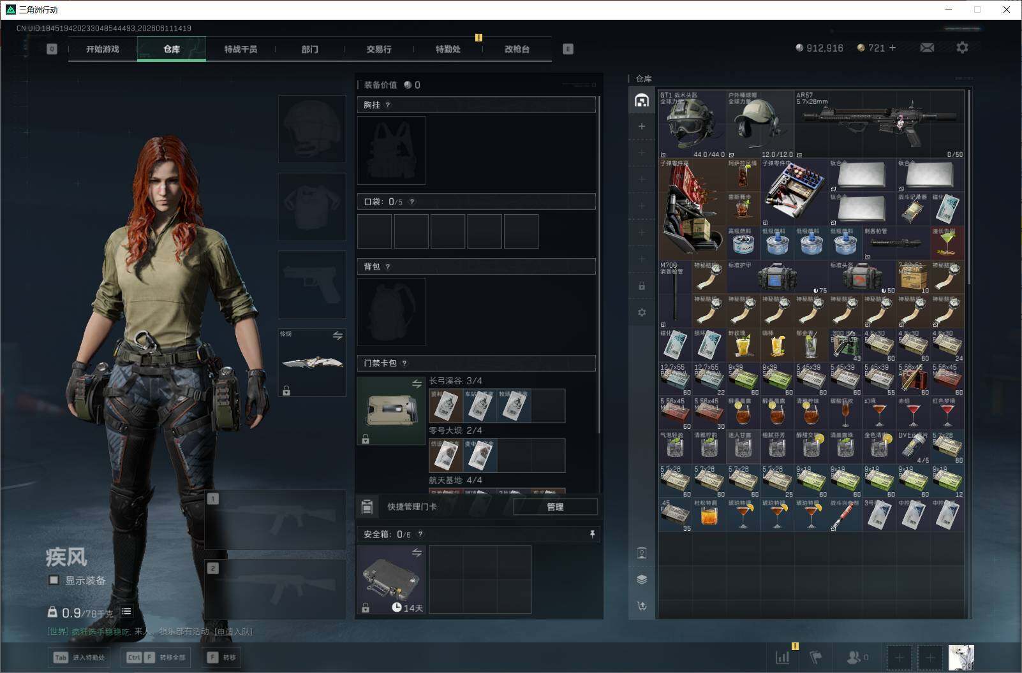Go to the 开始游戏 tab
This screenshot has height=673, width=1022.
pyautogui.click(x=103, y=49)
